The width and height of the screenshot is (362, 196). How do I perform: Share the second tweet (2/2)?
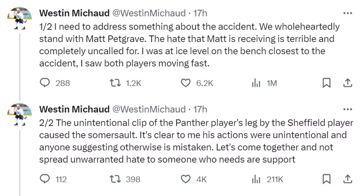tap(347, 179)
